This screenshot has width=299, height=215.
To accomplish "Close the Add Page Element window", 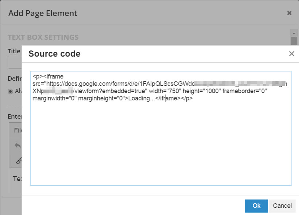I will coord(289,13).
